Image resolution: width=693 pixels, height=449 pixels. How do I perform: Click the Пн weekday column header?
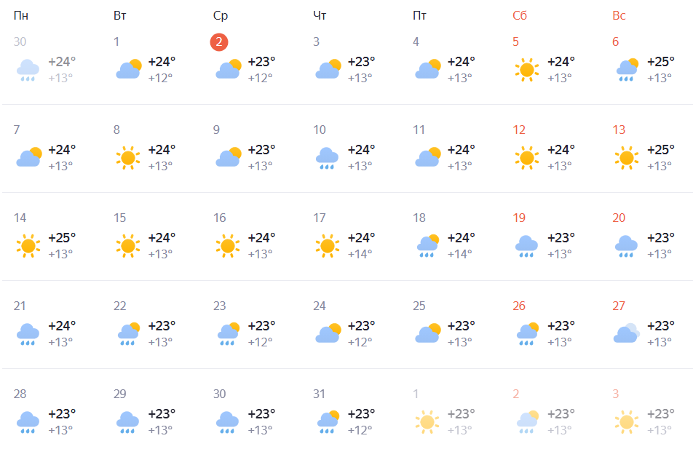click(x=21, y=15)
